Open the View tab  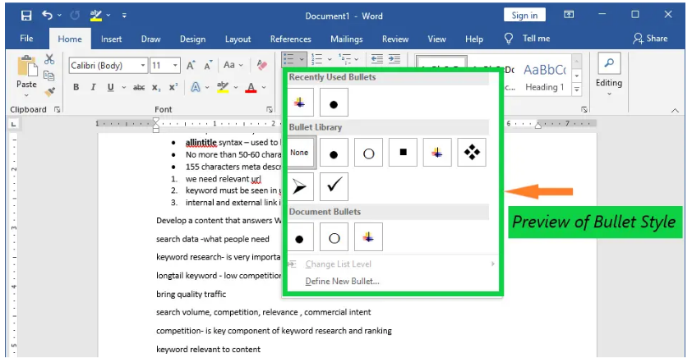coord(436,39)
